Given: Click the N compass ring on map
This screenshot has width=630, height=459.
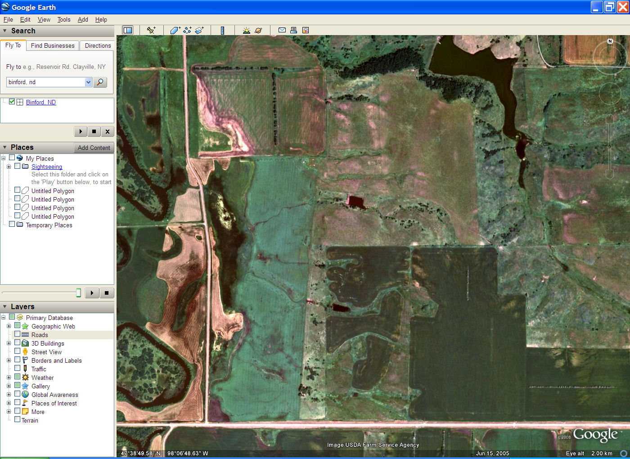Looking at the screenshot, I should click(x=610, y=57).
